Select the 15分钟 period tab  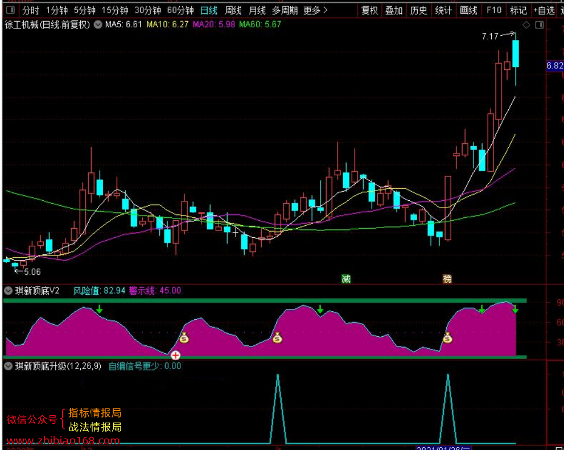pyautogui.click(x=115, y=10)
